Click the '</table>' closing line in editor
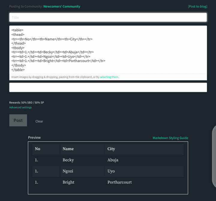The image size is (216, 201). (18, 70)
